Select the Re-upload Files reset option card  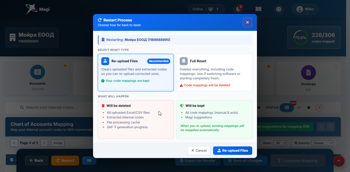(x=136, y=73)
